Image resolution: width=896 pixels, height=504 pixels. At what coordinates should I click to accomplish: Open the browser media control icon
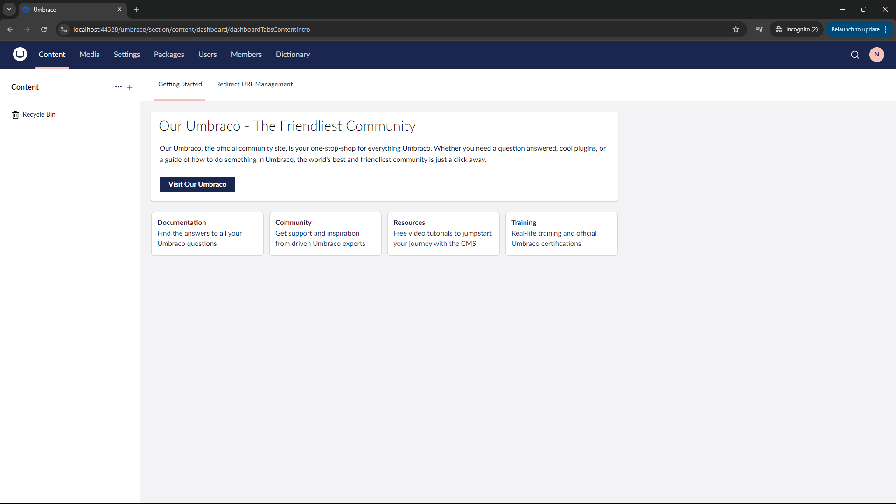[759, 29]
